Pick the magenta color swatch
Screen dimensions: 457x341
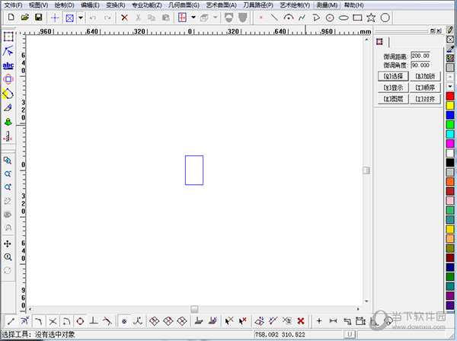pos(450,144)
